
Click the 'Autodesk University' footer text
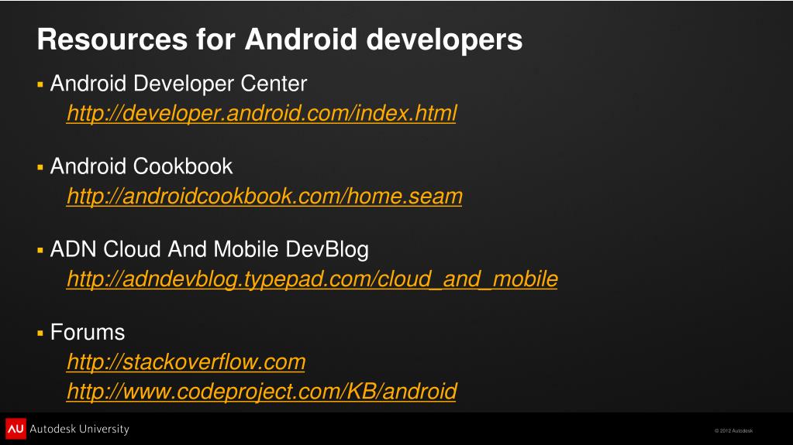point(79,429)
